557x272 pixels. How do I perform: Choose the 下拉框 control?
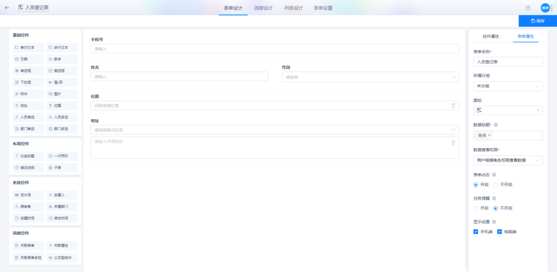pyautogui.click(x=28, y=82)
